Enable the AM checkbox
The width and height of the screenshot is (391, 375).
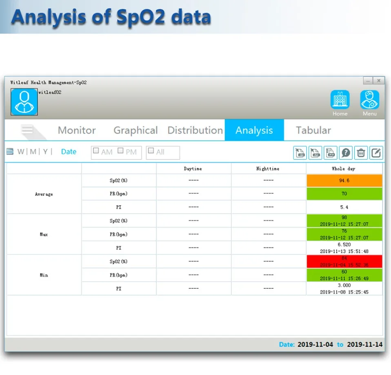tap(96, 150)
